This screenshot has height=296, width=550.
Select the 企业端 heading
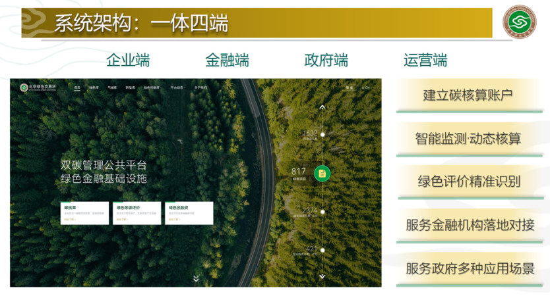coord(128,61)
